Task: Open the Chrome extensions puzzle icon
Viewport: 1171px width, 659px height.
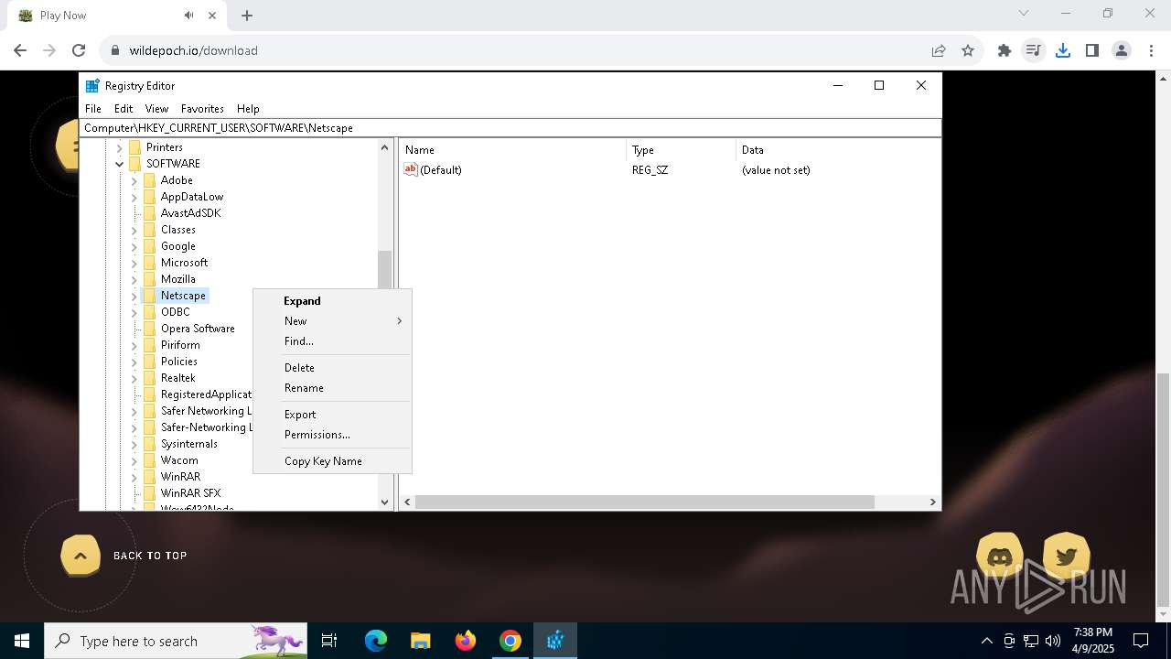Action: coord(1004,50)
